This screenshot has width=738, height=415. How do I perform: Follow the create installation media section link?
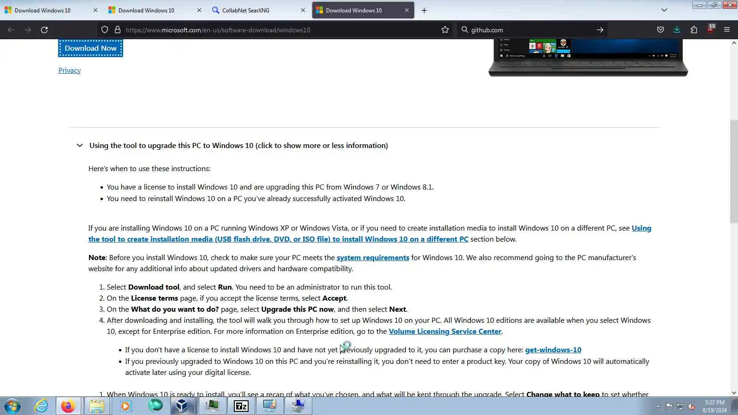click(x=278, y=239)
